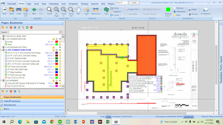Click yellow swatch of 10" Thick Concrete Slab

[x=57, y=67]
